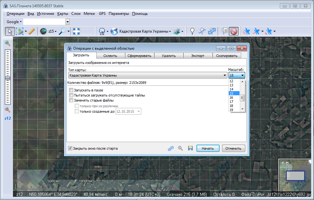The height and width of the screenshot is (200, 314).
Task: Switch to the Склеить tab
Action: [110, 56]
